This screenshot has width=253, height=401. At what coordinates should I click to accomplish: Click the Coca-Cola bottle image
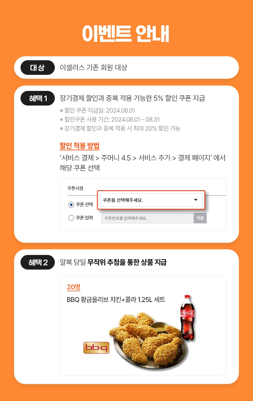pos(188,318)
